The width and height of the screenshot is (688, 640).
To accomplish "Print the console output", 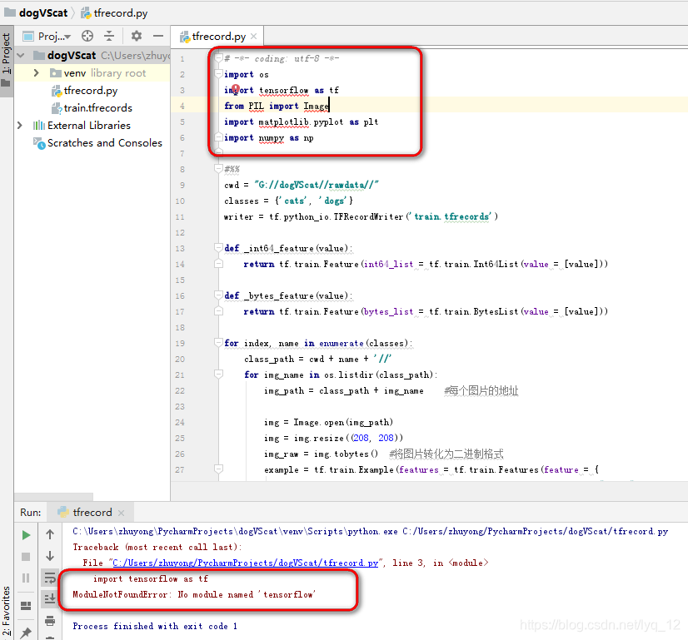I will (x=52, y=620).
